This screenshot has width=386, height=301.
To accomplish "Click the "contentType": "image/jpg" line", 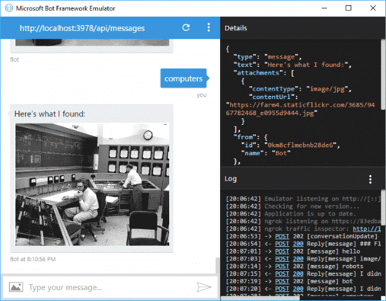I will click(x=300, y=89).
